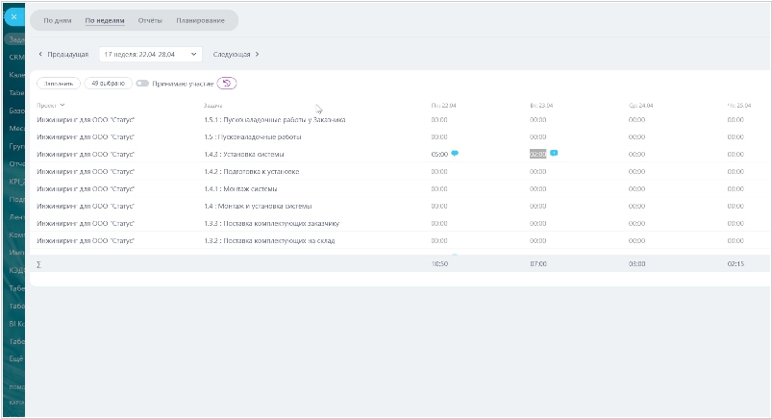The image size is (772, 419).
Task: Select task '1.3.2 : Поставка комплектующих на склад'
Action: coord(269,241)
